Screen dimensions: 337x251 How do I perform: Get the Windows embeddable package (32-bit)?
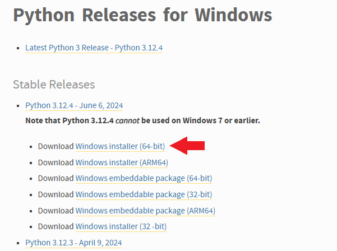pos(144,194)
